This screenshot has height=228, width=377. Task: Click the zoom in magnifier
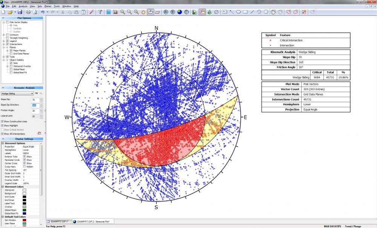click(123, 12)
